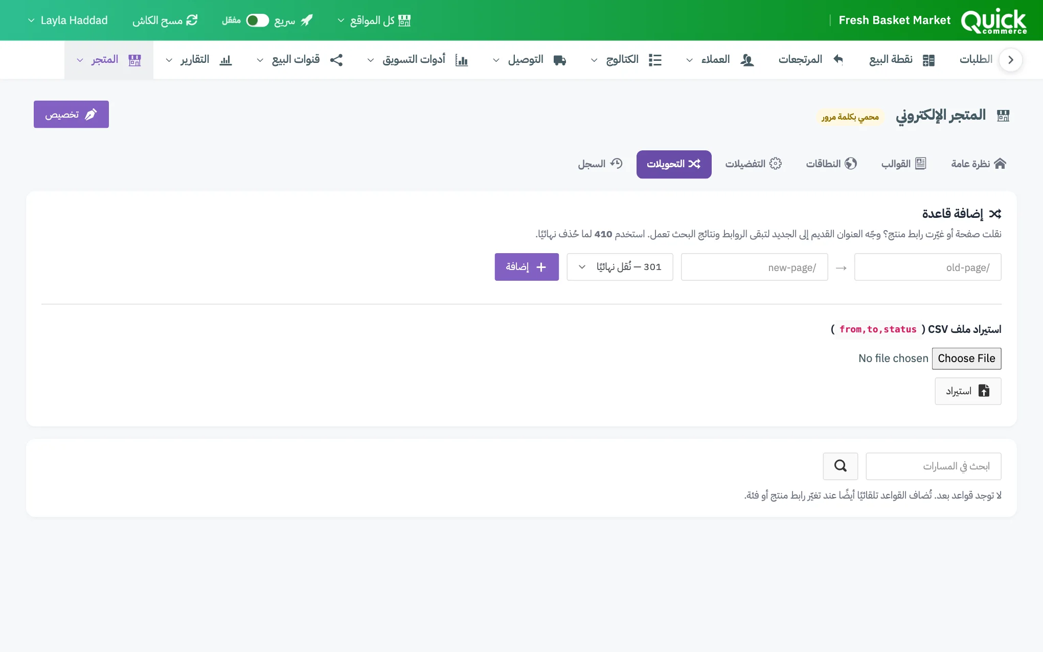The height and width of the screenshot is (652, 1043).
Task: Click the /old-page input field
Action: [927, 267]
